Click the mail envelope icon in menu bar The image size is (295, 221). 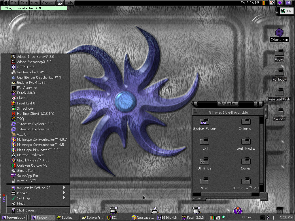[x=60, y=3]
